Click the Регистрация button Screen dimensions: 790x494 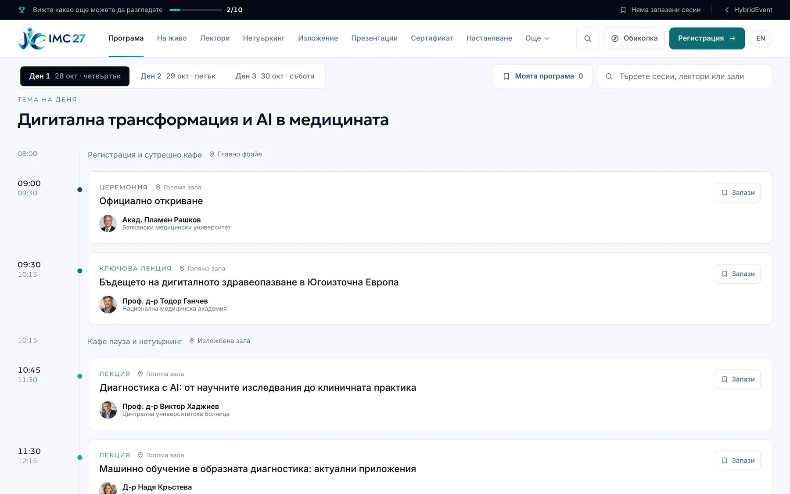(x=707, y=38)
